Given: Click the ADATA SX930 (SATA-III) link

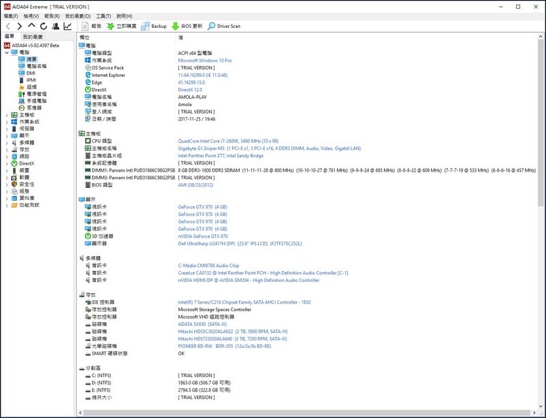Looking at the screenshot, I should pos(202,324).
